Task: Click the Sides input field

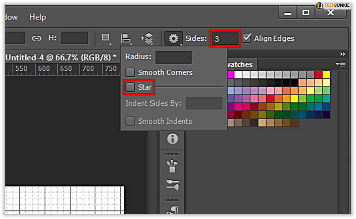Action: coord(225,39)
